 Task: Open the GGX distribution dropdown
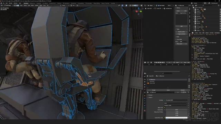[176, 103]
